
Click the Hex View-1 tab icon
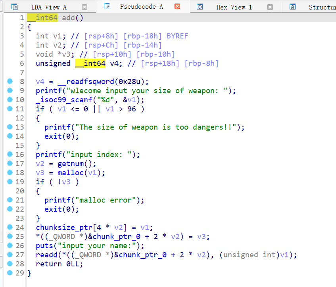tap(200, 7)
